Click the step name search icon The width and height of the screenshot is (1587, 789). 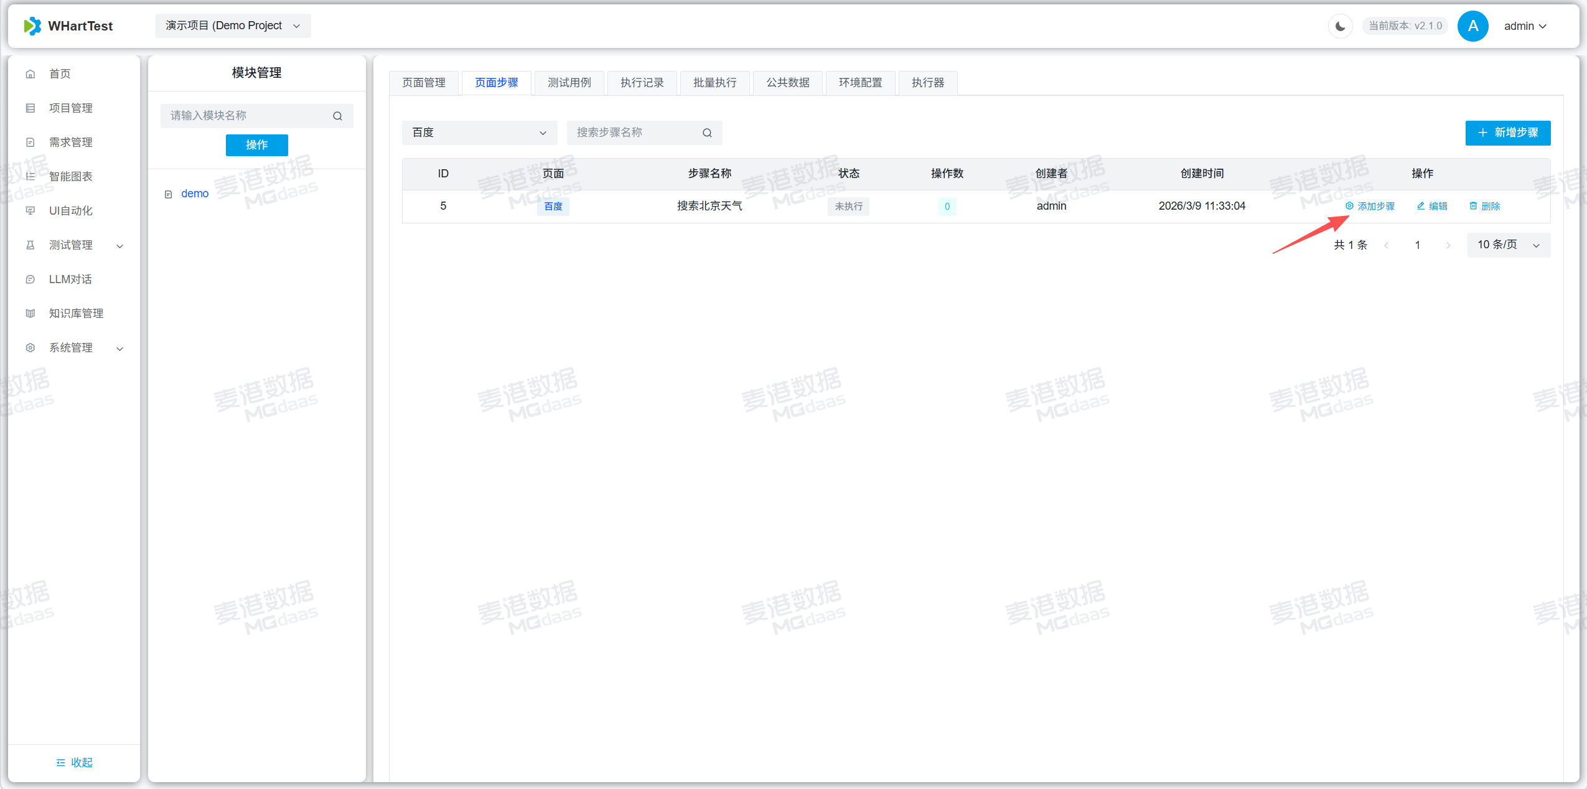[x=707, y=133]
